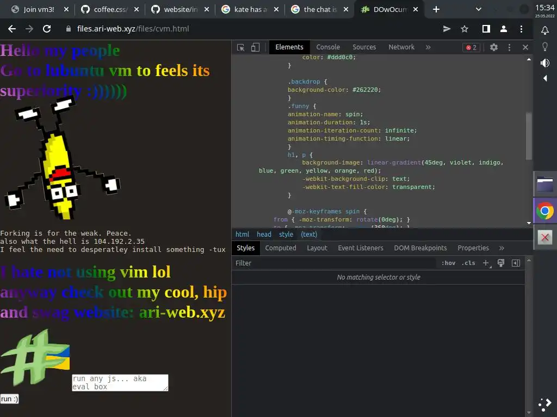
Task: Toggle rendering emulation brush icon
Action: (x=501, y=263)
